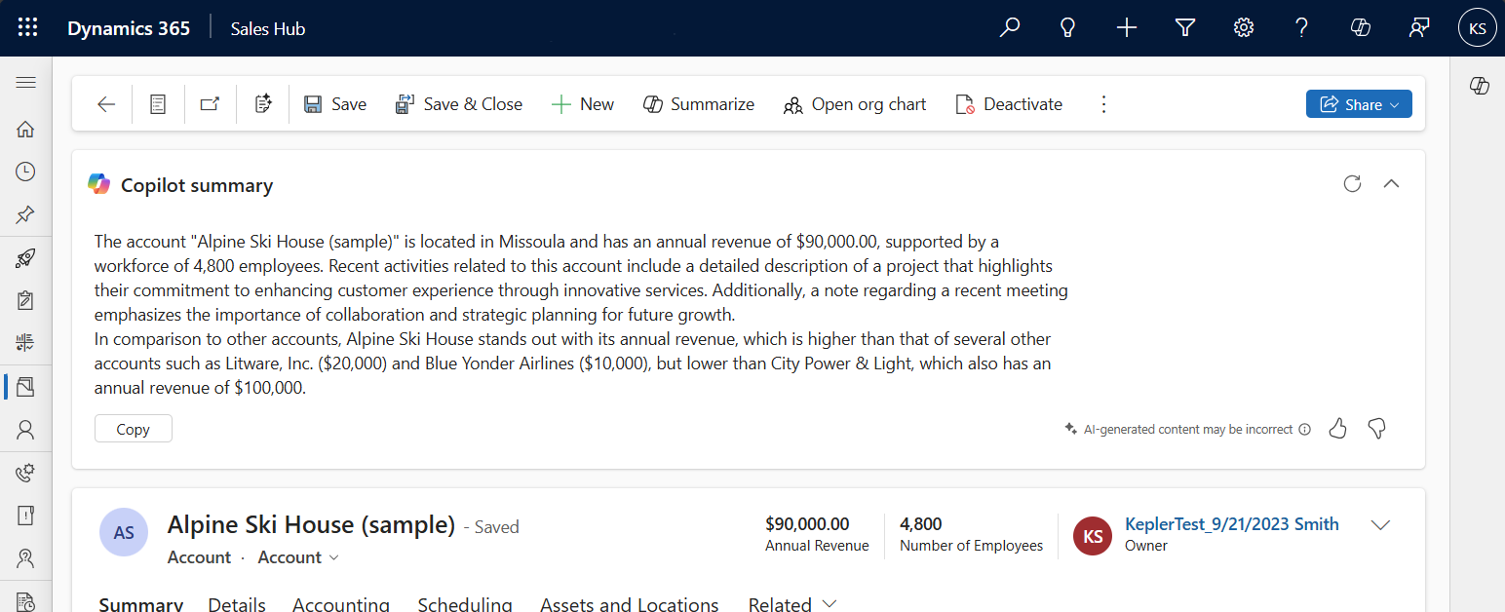This screenshot has width=1505, height=612.
Task: Click the AI-generated content info icon
Action: click(1305, 430)
